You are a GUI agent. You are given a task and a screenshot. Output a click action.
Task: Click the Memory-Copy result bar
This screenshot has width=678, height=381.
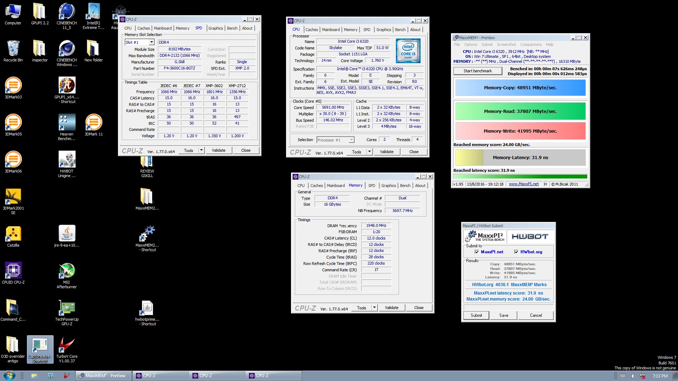tap(520, 88)
